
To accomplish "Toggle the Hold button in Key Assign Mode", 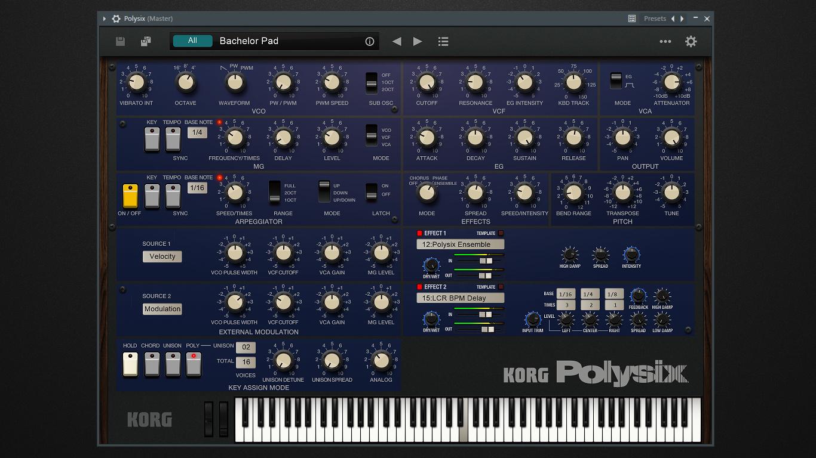I will click(x=130, y=364).
